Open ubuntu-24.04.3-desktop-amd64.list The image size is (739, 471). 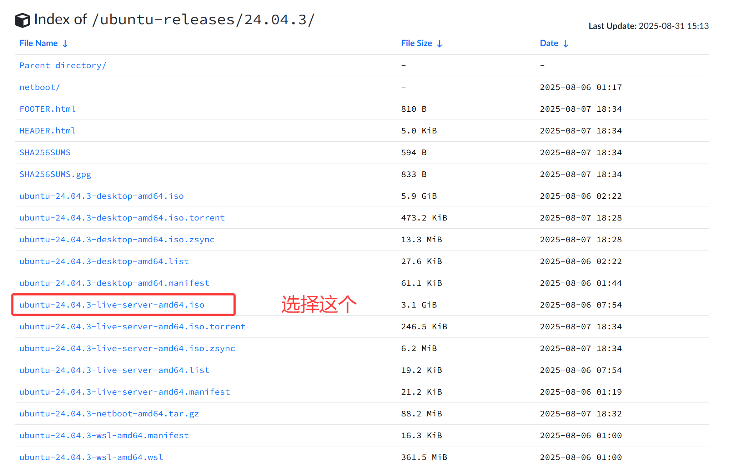click(x=104, y=261)
